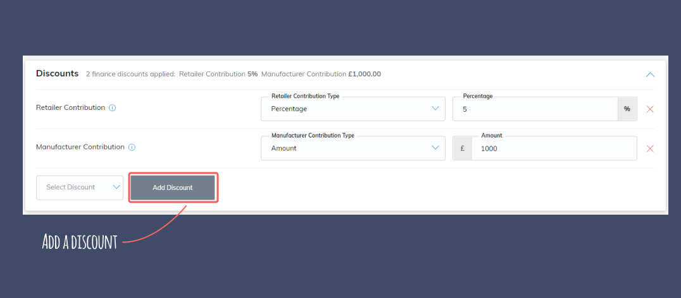Image resolution: width=681 pixels, height=298 pixels.
Task: Open the Retailer Contribution Type dropdown
Action: click(x=353, y=109)
